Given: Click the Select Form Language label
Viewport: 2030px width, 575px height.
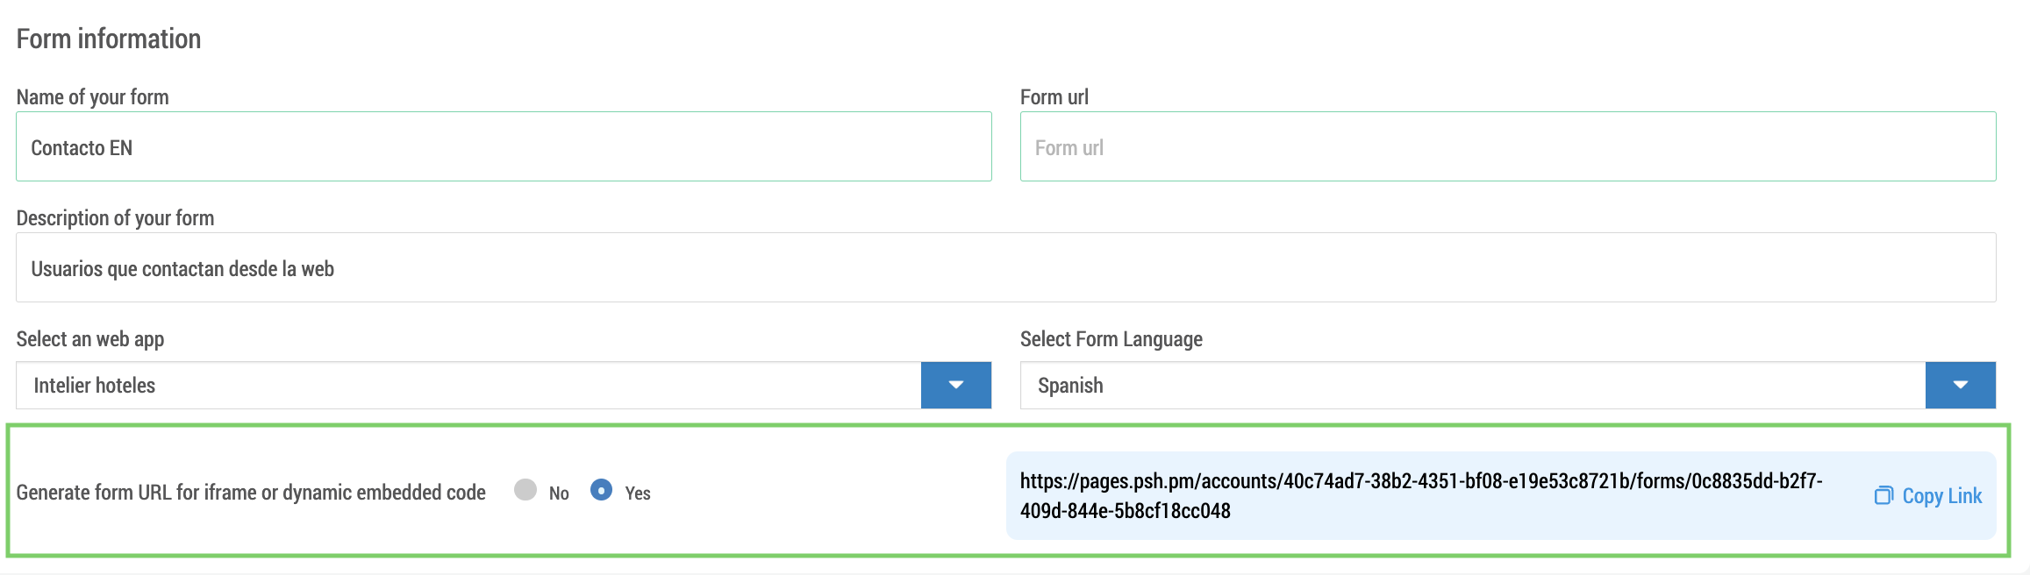Looking at the screenshot, I should pos(1111,339).
